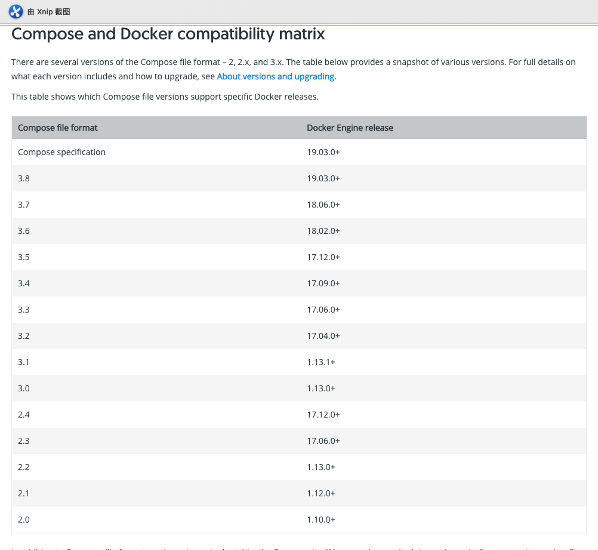This screenshot has width=598, height=550.
Task: Select the 2.3 file format cell
Action: pos(24,441)
